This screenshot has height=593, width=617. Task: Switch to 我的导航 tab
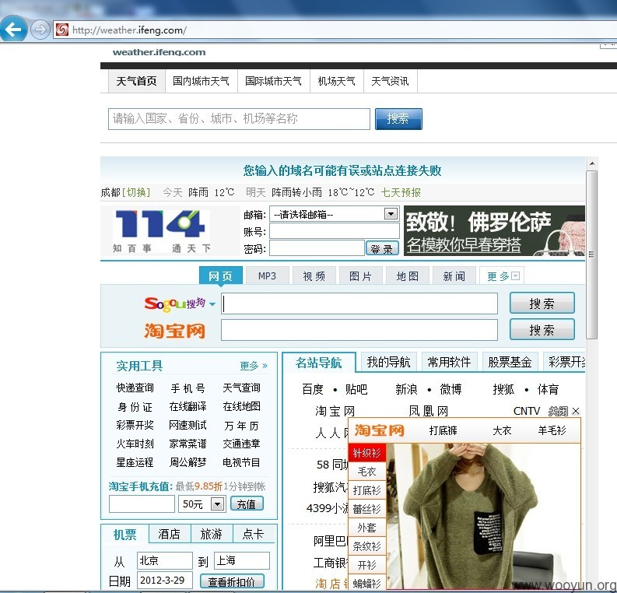click(389, 362)
